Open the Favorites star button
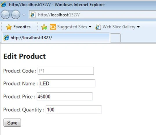 point(18,27)
